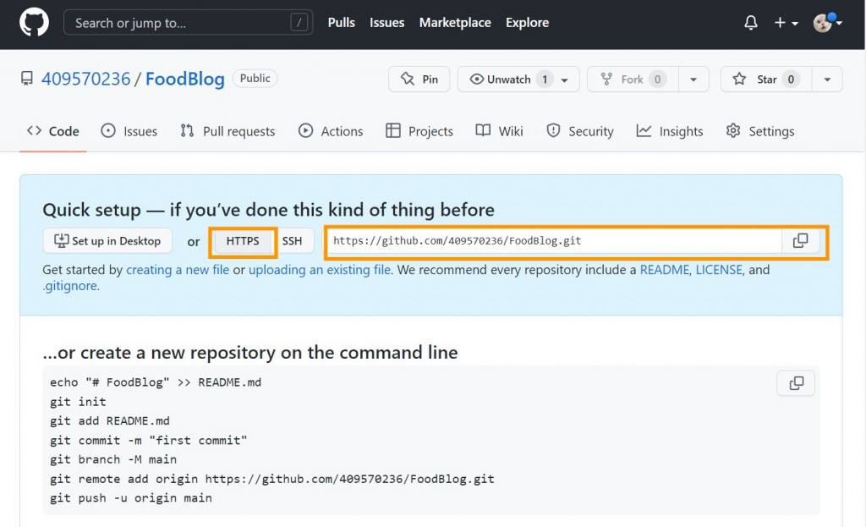This screenshot has height=527, width=866.
Task: Click the 'git init' command line
Action: click(x=78, y=402)
